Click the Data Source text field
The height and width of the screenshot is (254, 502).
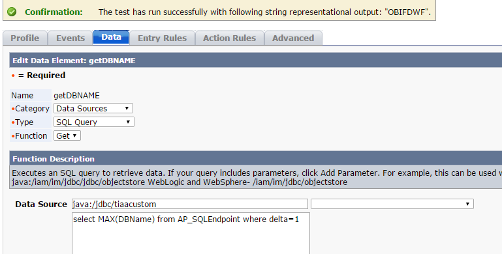pos(190,204)
